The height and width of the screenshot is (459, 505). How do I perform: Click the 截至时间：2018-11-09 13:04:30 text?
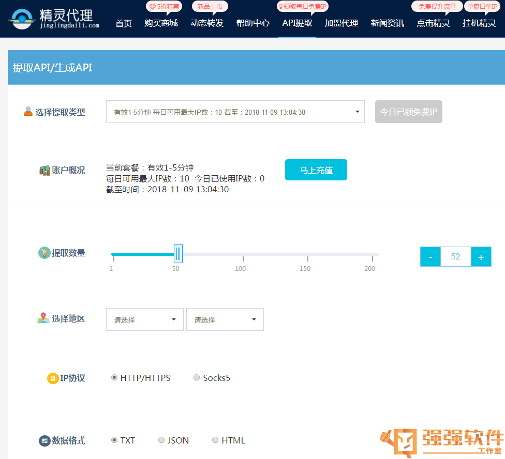[x=167, y=190]
